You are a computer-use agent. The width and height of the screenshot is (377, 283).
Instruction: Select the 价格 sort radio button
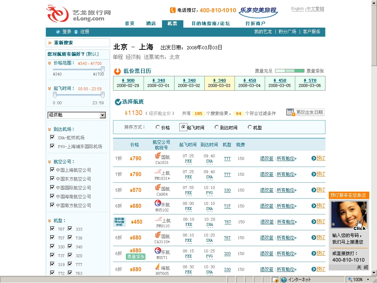point(158,127)
